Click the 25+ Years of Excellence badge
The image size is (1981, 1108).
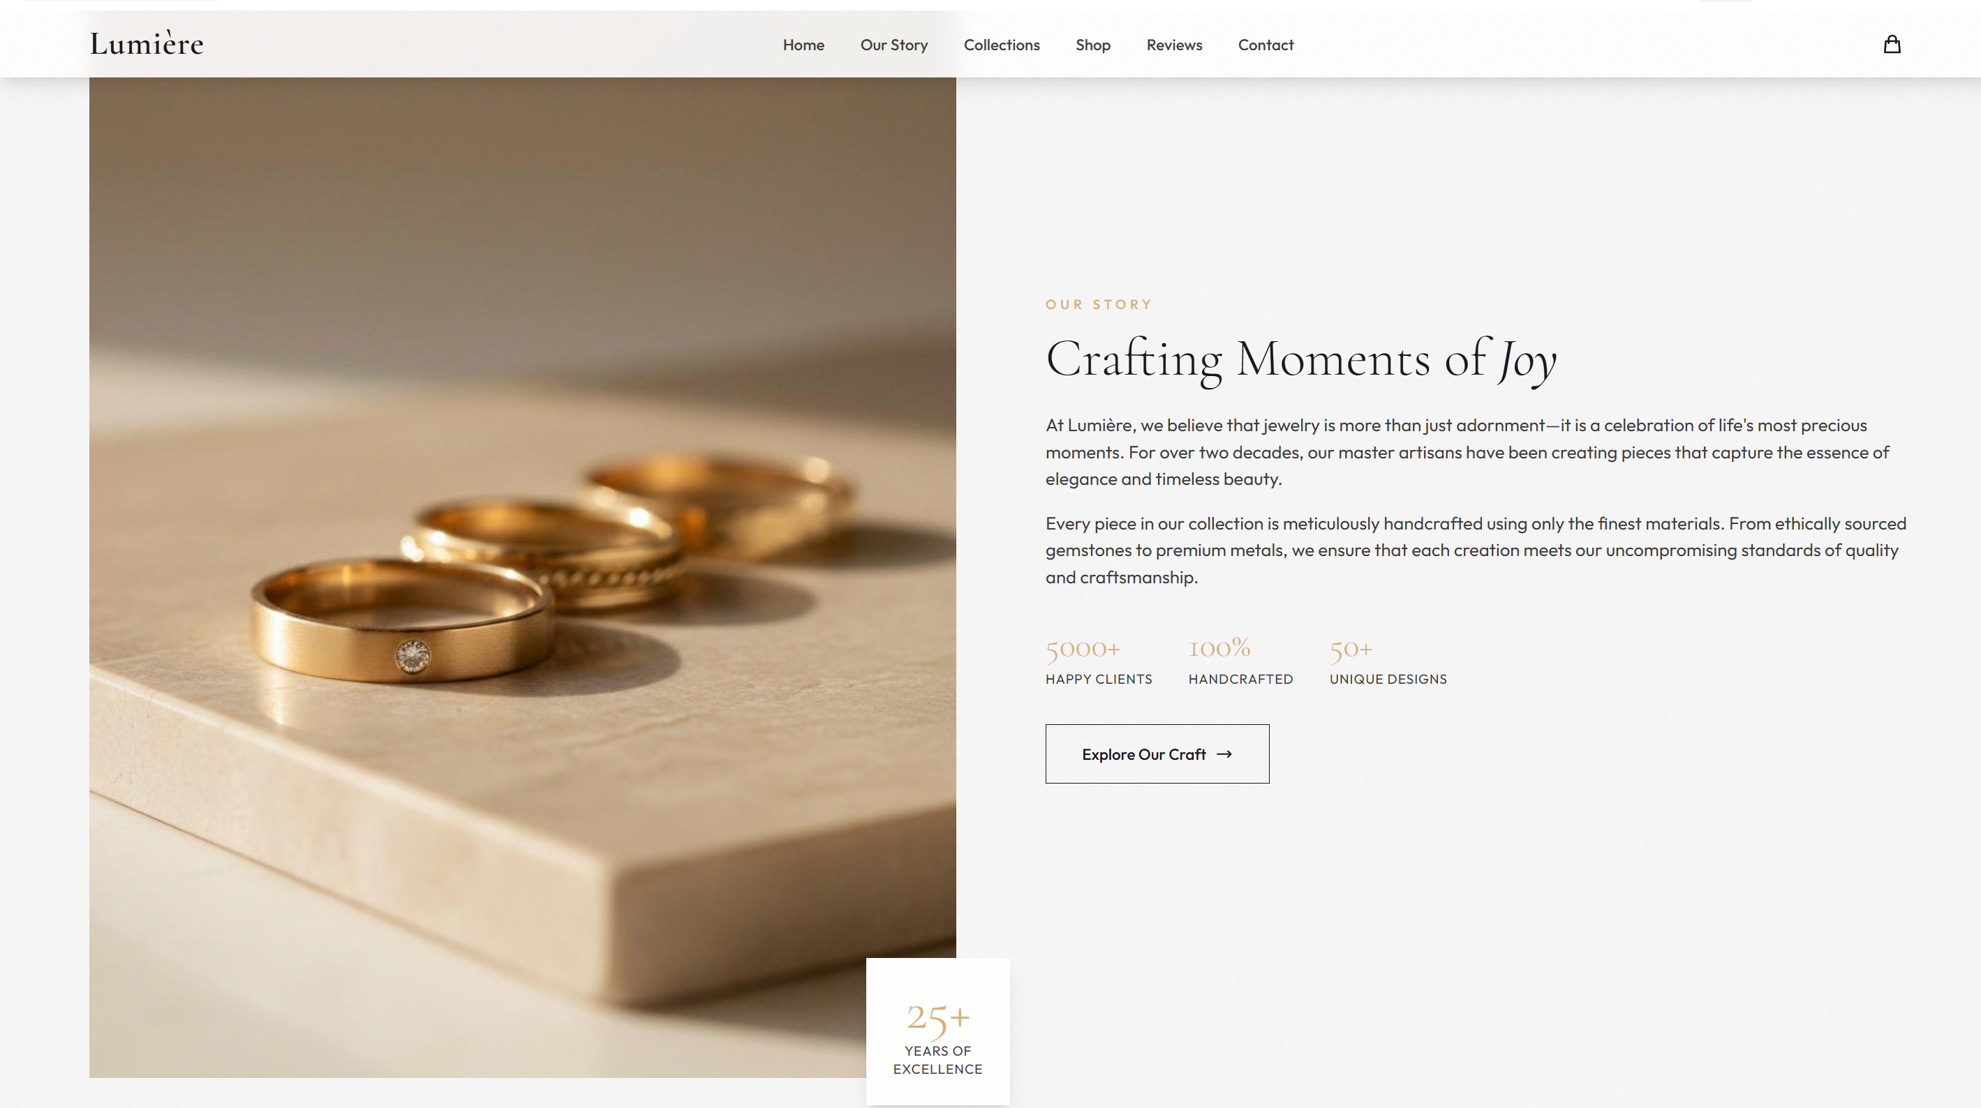937,1031
